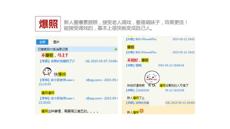Select the red message 不爆照，马上T
The width and height of the screenshot is (230, 129).
tap(55, 55)
